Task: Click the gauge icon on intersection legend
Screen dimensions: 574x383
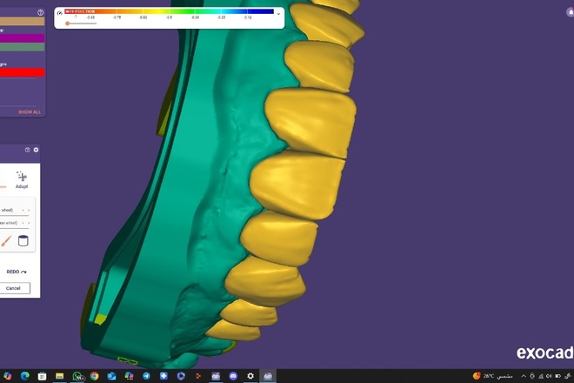Action: 60,13
